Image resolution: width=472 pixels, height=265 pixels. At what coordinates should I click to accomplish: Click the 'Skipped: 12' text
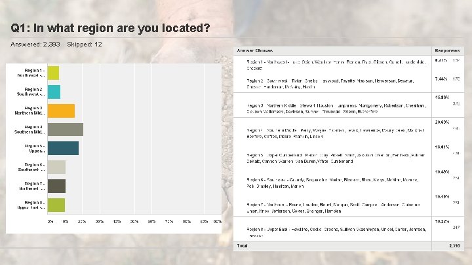[85, 44]
